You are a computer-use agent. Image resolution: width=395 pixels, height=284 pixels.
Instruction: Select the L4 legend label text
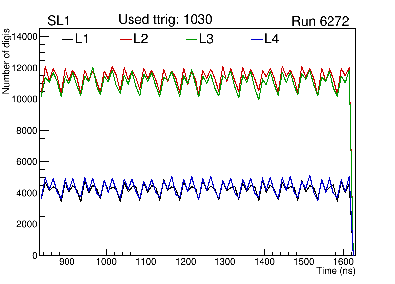click(x=271, y=39)
